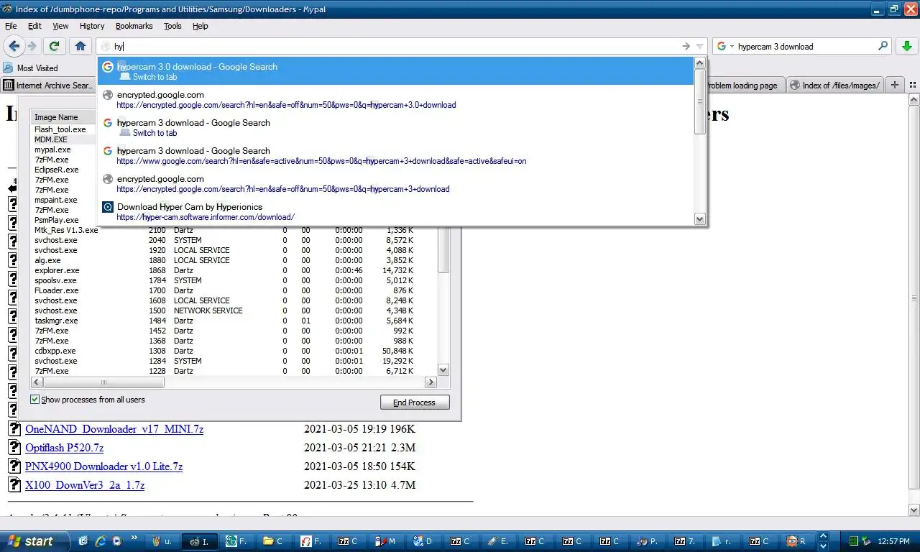Image resolution: width=920 pixels, height=552 pixels.
Task: Open the address bar history dropdown arrow
Action: pos(699,46)
